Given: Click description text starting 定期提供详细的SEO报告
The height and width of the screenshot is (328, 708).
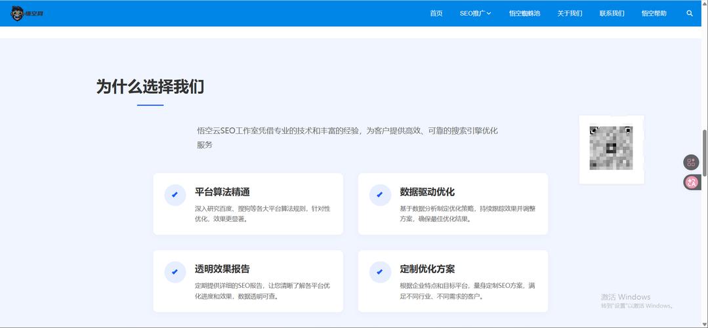Looking at the screenshot, I should click(262, 291).
